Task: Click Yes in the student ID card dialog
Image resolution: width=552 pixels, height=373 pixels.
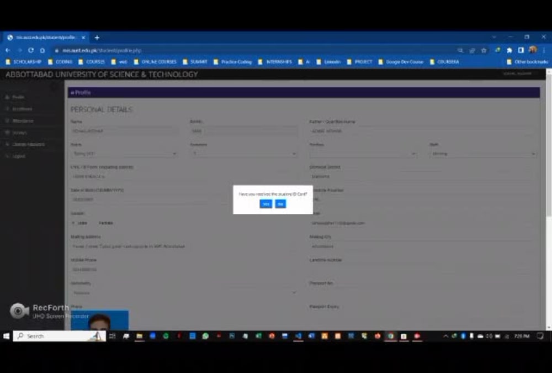Action: pos(266,204)
